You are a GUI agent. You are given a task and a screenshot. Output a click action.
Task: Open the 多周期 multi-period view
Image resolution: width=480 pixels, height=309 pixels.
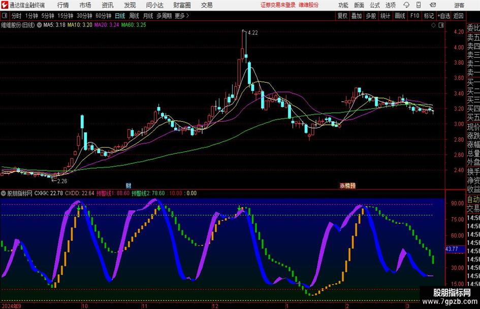pos(164,16)
